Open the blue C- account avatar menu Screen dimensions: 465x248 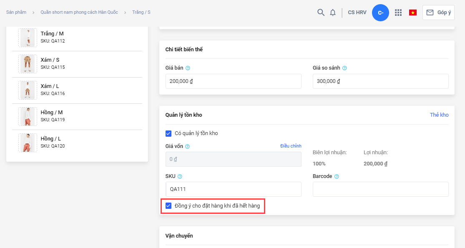(380, 13)
